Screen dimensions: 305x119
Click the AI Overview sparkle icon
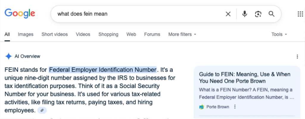[9, 56]
